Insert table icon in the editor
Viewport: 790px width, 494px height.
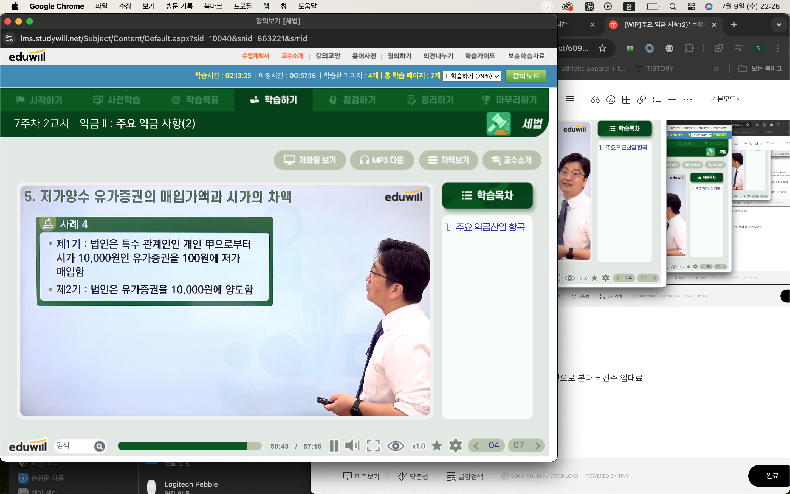click(x=626, y=100)
